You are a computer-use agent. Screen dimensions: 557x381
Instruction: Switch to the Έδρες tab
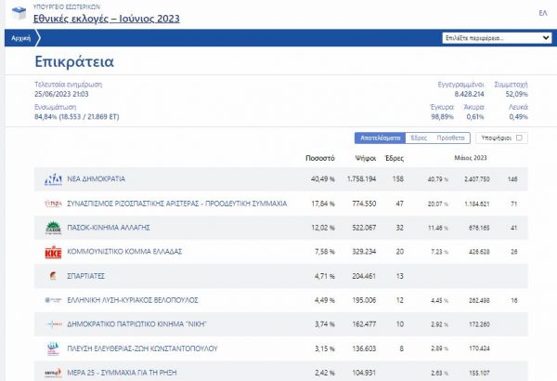tap(418, 138)
